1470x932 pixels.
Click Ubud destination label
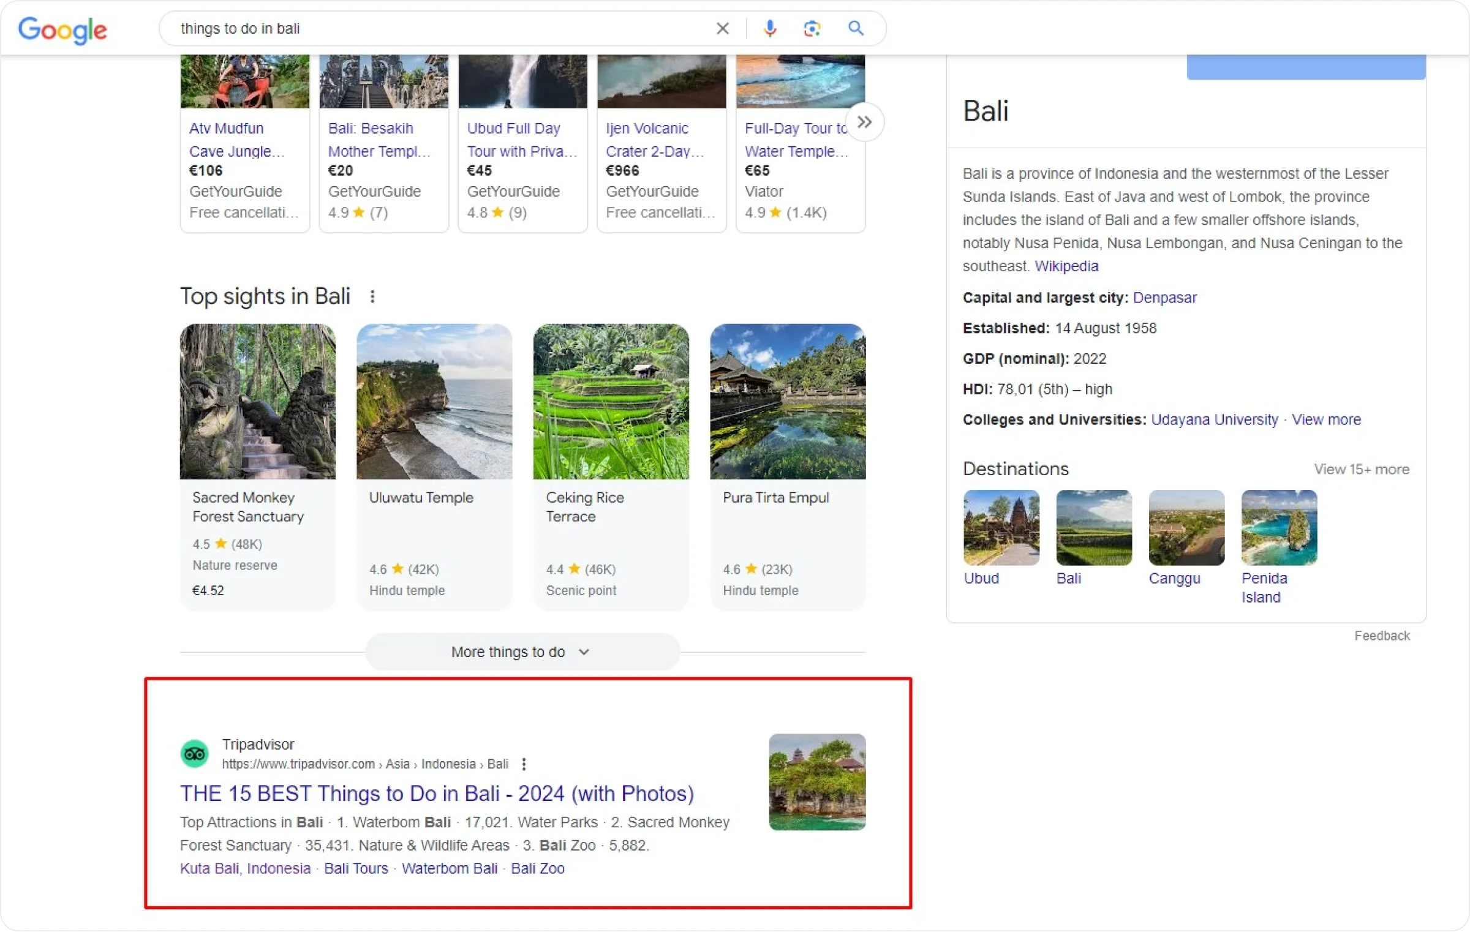(981, 578)
